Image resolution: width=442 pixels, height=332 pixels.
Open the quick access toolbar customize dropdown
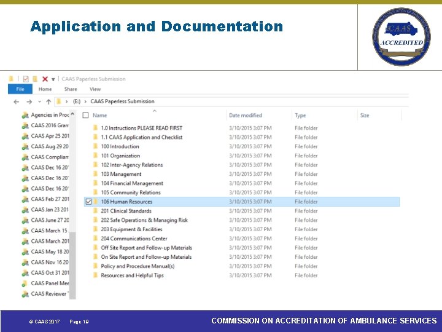[53, 79]
